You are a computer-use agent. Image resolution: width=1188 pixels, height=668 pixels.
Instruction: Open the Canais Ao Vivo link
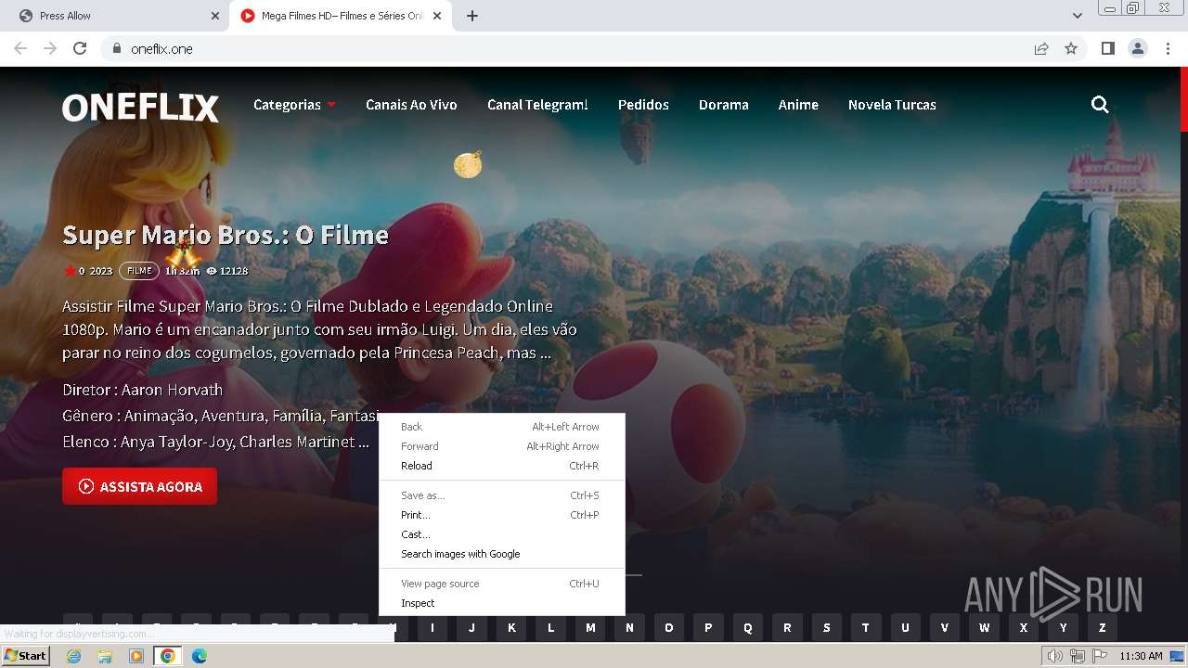[411, 105]
